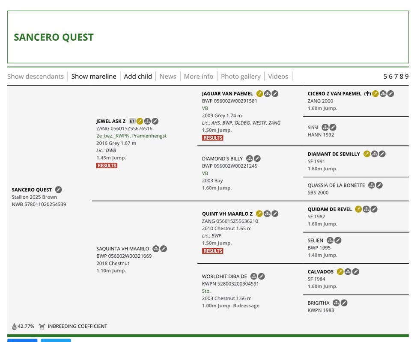Select generation depth 7
411x342 pixels.
pos(396,76)
